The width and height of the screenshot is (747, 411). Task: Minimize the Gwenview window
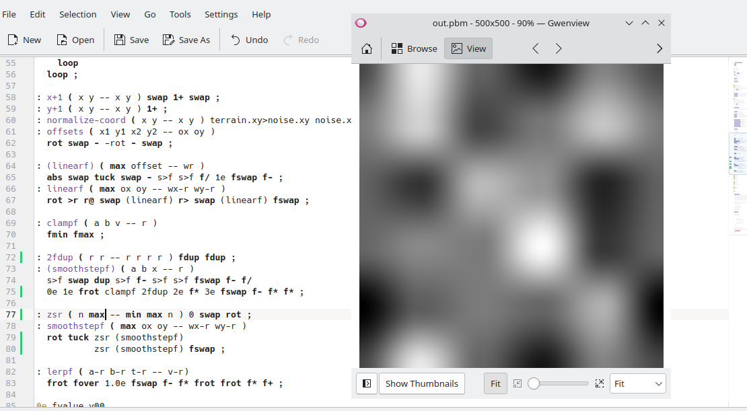point(629,23)
